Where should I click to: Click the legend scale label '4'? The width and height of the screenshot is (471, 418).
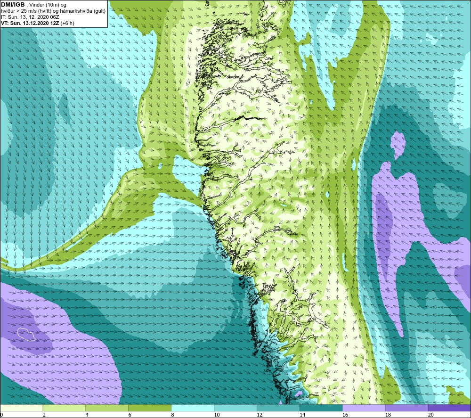[x=87, y=415]
